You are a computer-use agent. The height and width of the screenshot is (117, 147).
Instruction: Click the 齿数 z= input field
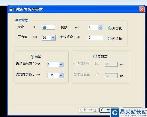pyautogui.click(x=49, y=27)
